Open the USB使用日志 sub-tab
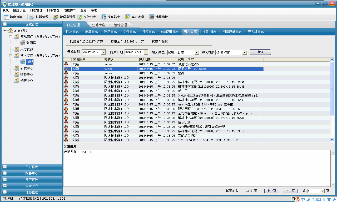 pos(170,31)
